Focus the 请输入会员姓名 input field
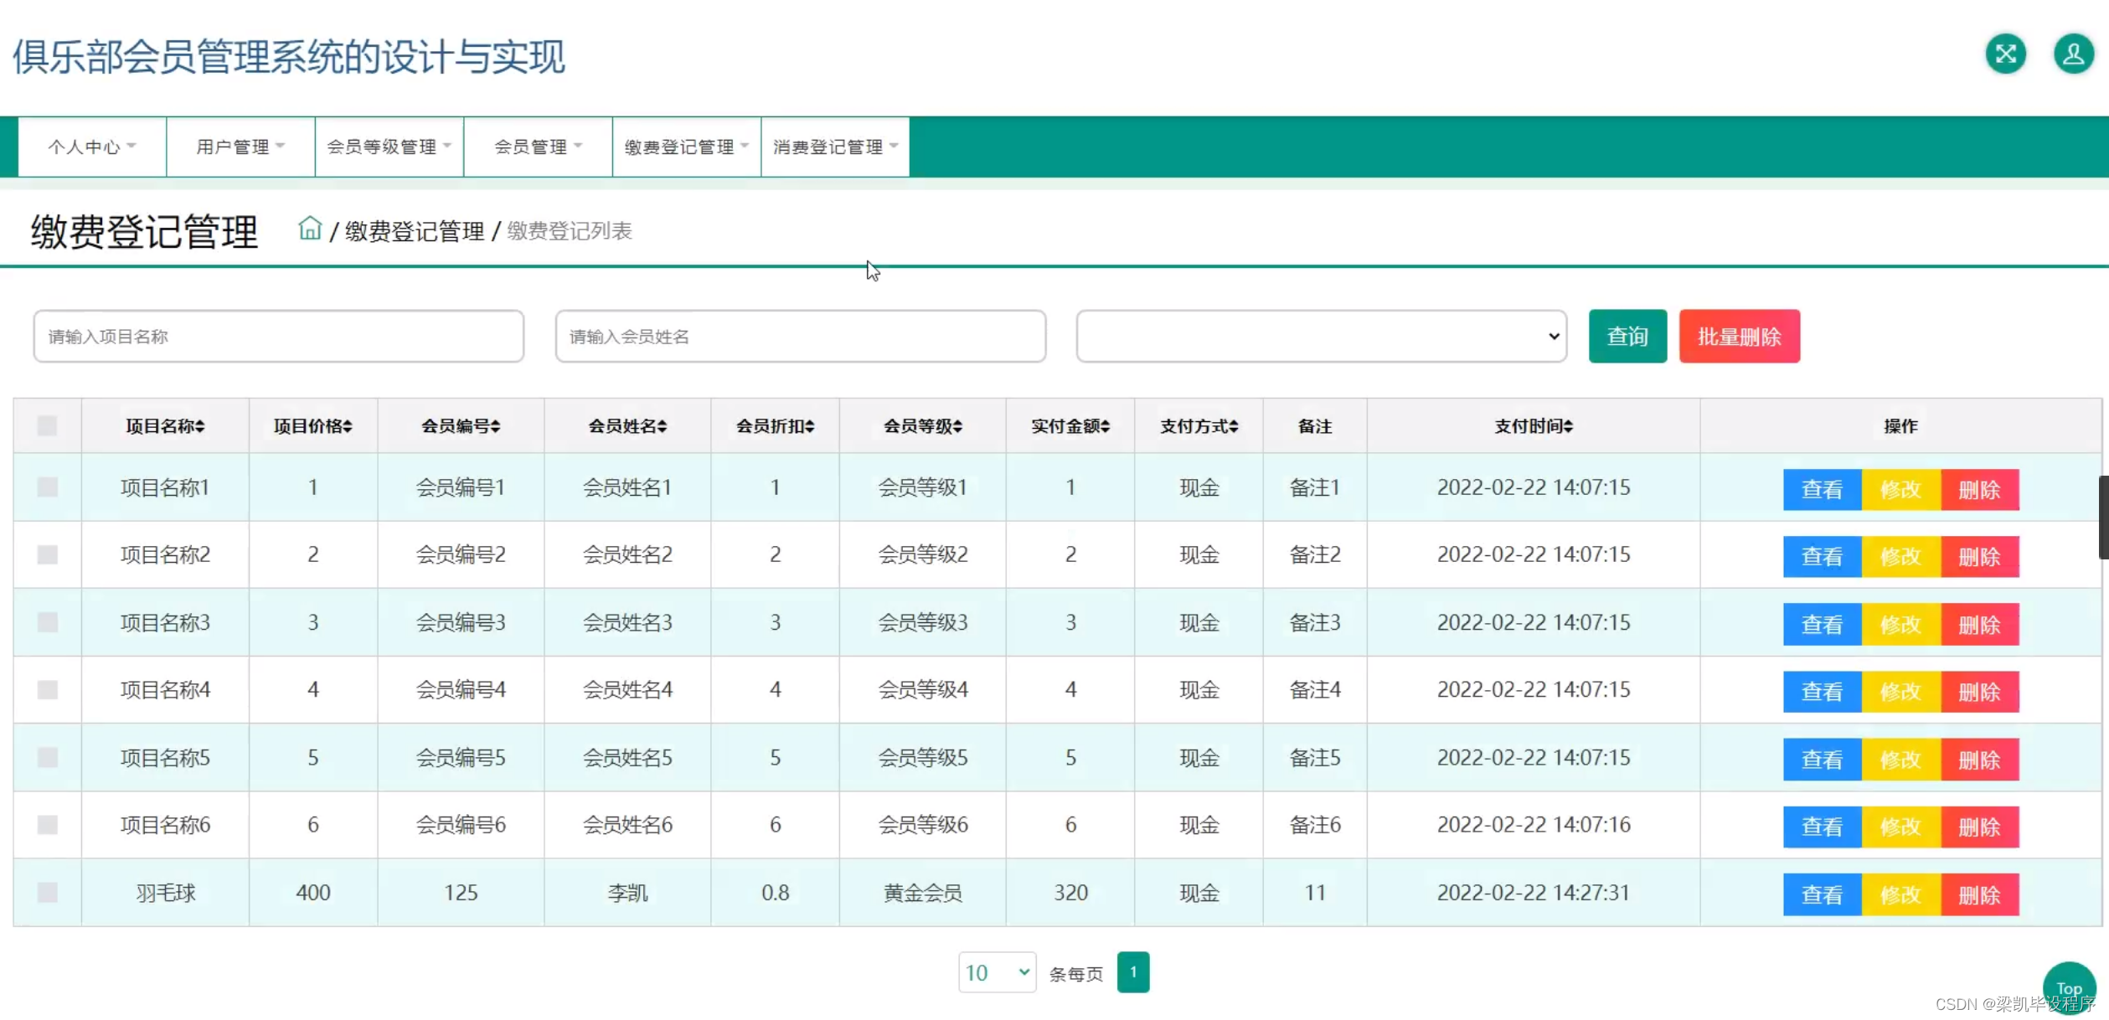 click(800, 336)
